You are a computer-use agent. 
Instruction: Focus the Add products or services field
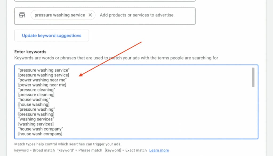(136, 15)
